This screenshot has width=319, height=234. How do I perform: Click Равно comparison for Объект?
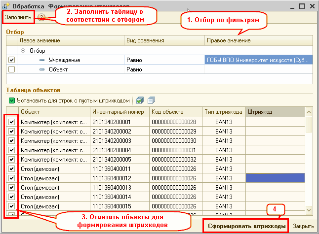pos(164,69)
